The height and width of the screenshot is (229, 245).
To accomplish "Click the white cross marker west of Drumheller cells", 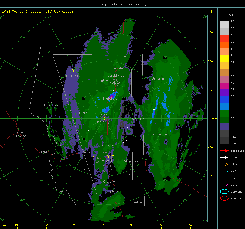I will [154, 109].
